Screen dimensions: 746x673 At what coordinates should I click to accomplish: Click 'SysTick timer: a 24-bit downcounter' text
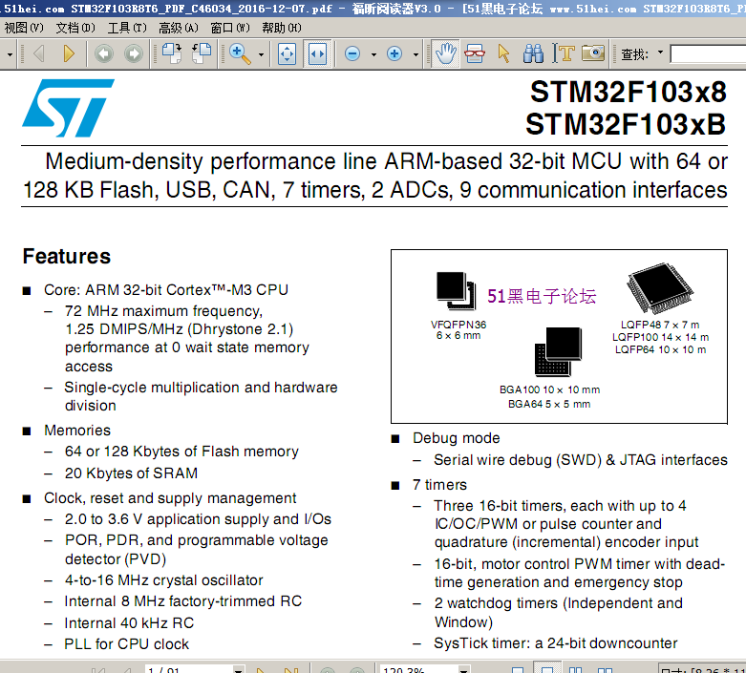(556, 643)
